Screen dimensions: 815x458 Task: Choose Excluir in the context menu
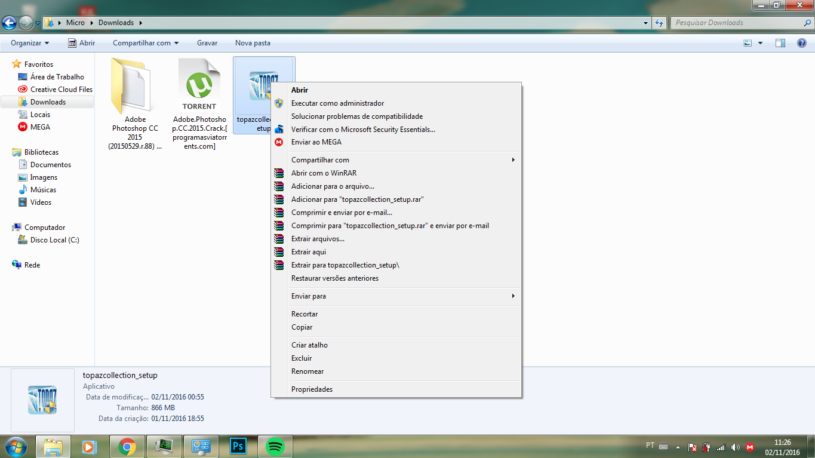(396, 358)
